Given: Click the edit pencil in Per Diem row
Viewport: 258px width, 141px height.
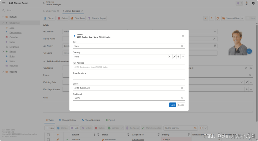Looking at the screenshot, I should click(x=58, y=140).
